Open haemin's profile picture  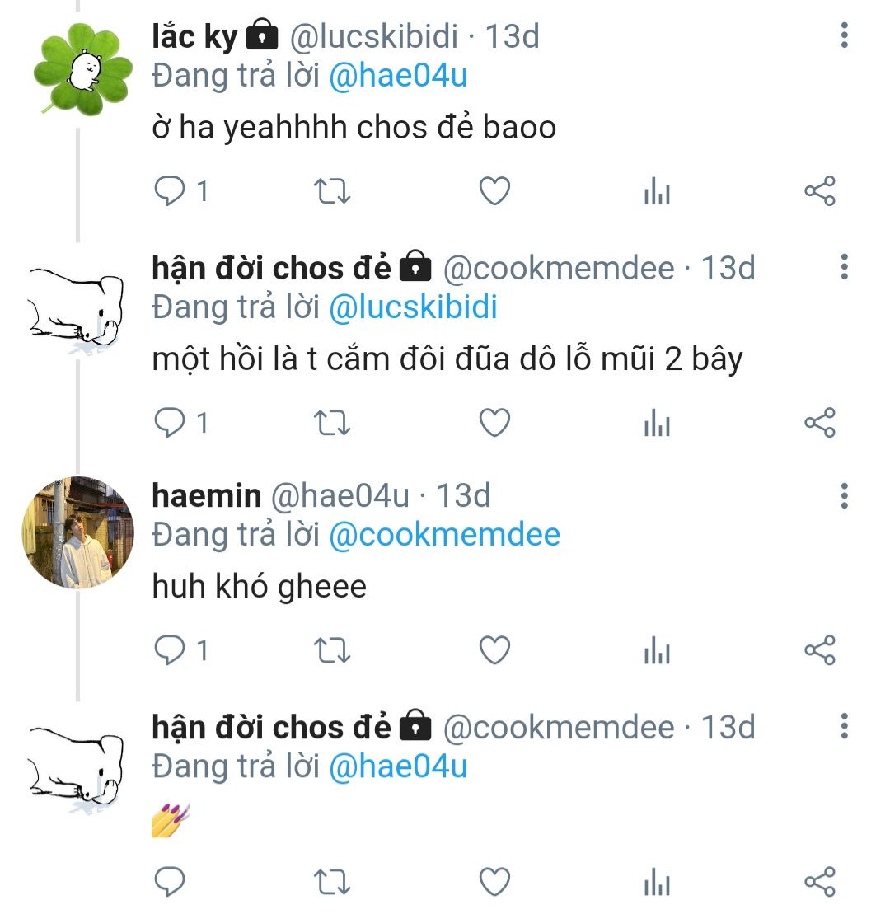pyautogui.click(x=77, y=532)
